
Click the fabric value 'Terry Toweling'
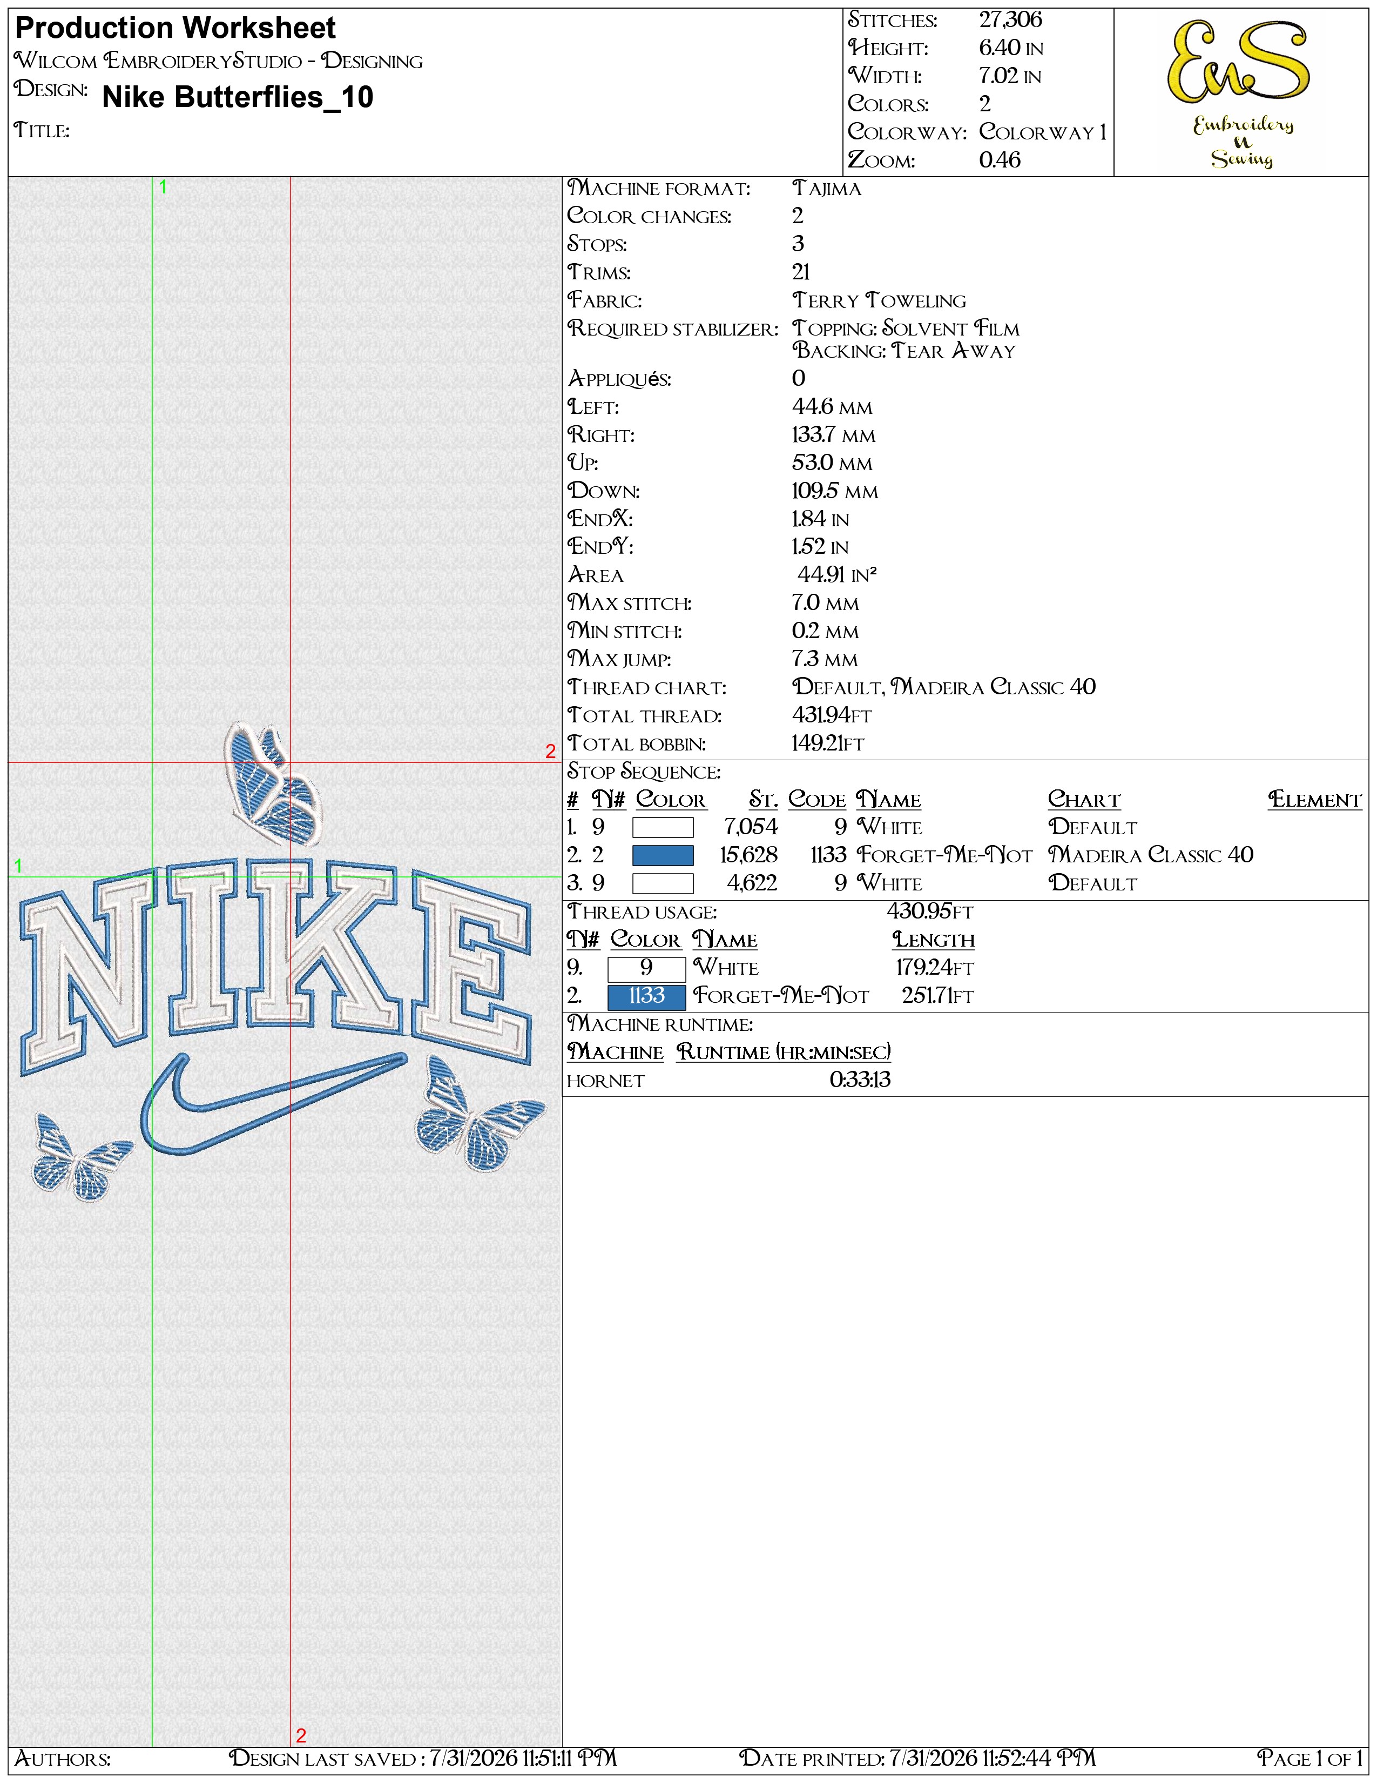coord(879,300)
